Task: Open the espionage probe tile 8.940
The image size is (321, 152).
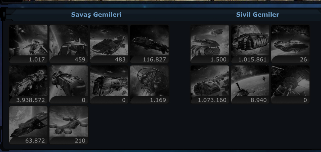Action: tap(250, 84)
